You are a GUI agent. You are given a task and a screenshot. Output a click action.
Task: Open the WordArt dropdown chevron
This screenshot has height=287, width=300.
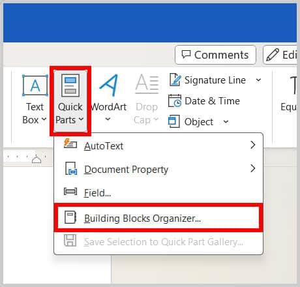pos(108,119)
